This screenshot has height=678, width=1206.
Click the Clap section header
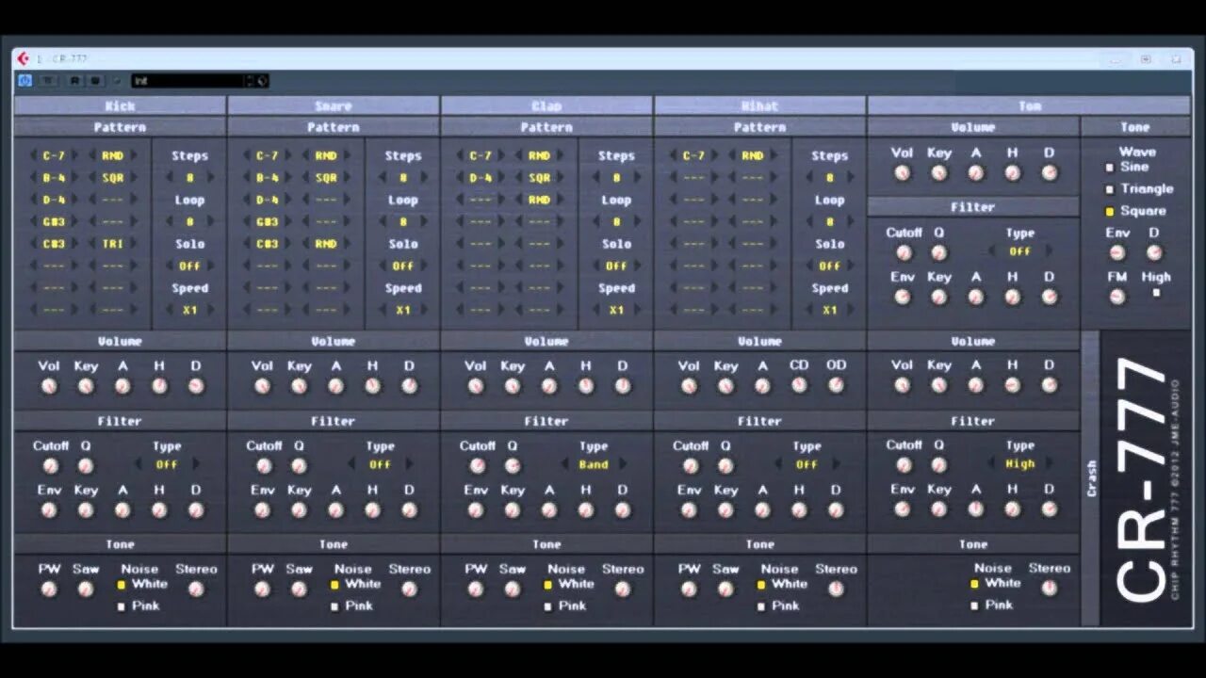(546, 105)
